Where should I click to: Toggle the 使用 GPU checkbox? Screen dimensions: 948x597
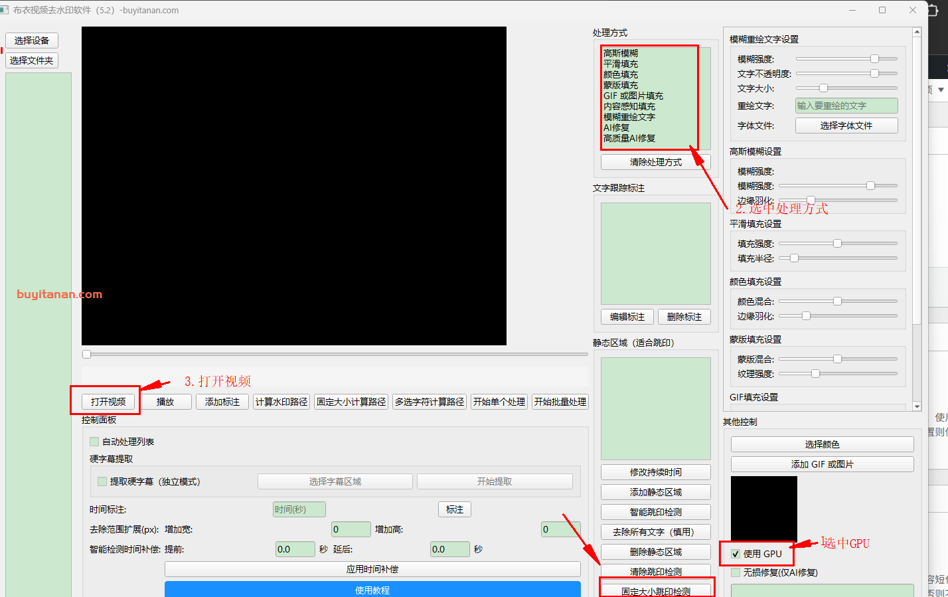tap(736, 554)
